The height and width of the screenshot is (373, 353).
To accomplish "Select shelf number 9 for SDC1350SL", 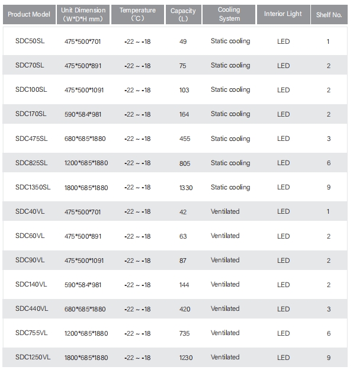I will point(329,187).
